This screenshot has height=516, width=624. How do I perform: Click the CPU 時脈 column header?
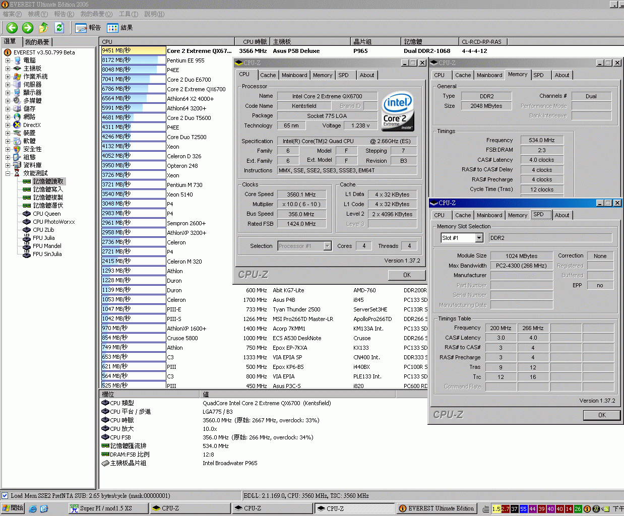tap(254, 42)
